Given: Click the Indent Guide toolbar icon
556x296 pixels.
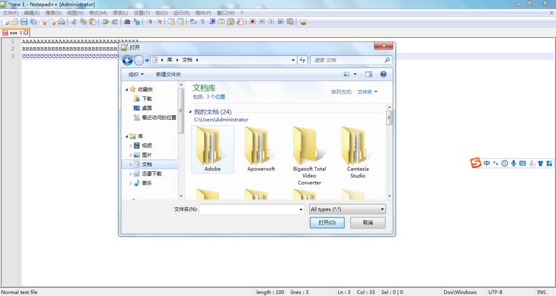Looking at the screenshot, I should pos(212,22).
